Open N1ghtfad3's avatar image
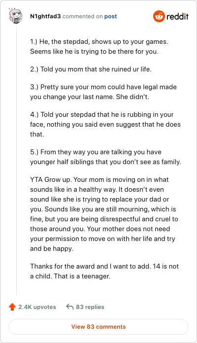197x343 pixels. point(16,16)
